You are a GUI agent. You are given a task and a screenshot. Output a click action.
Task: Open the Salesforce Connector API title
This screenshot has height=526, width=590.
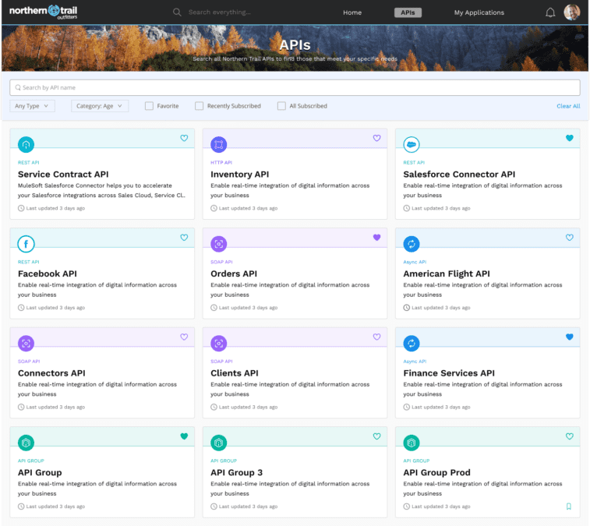coord(459,175)
